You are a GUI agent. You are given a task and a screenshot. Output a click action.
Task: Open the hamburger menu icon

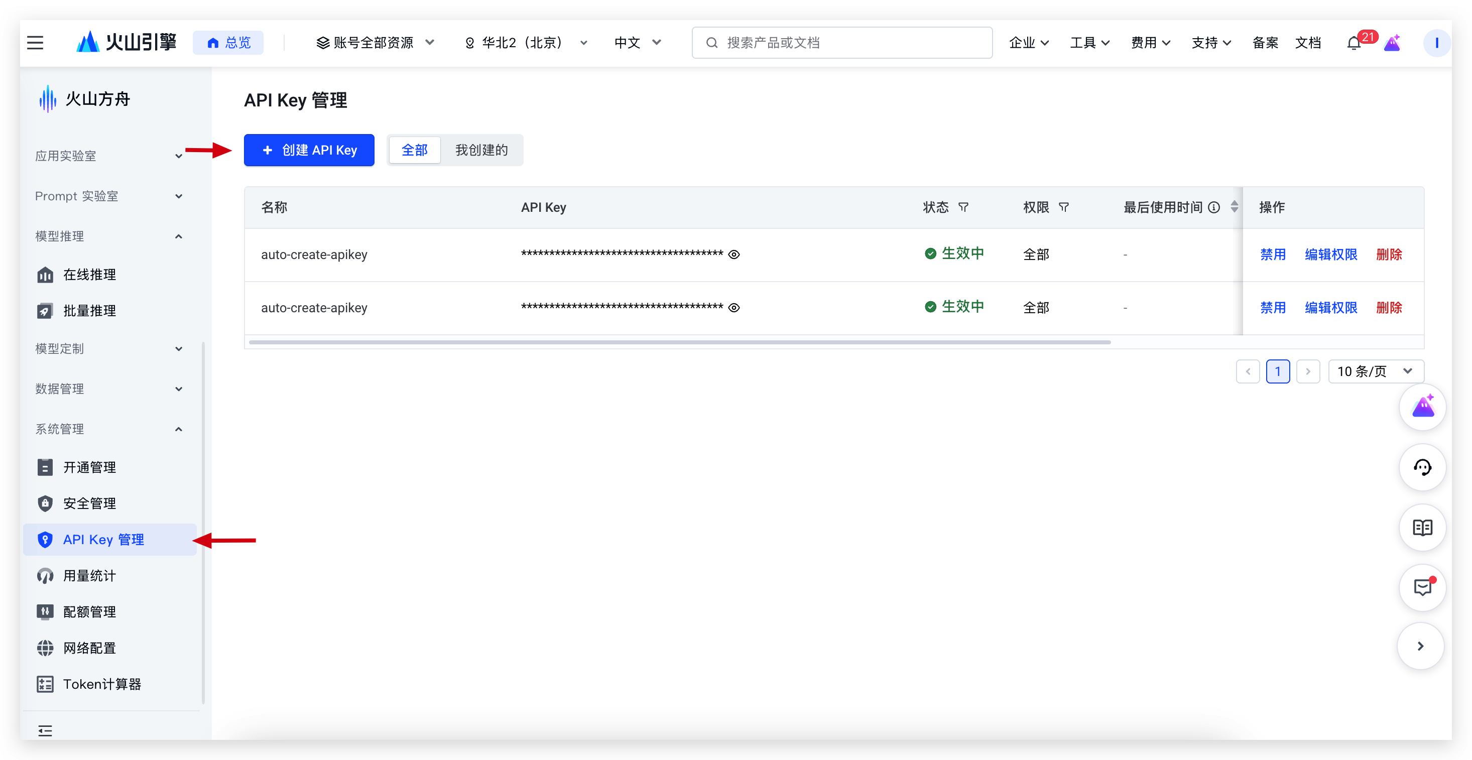(36, 43)
